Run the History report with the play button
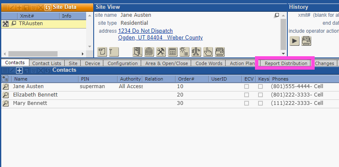Screen dimensions: 339x167 pos(294,41)
